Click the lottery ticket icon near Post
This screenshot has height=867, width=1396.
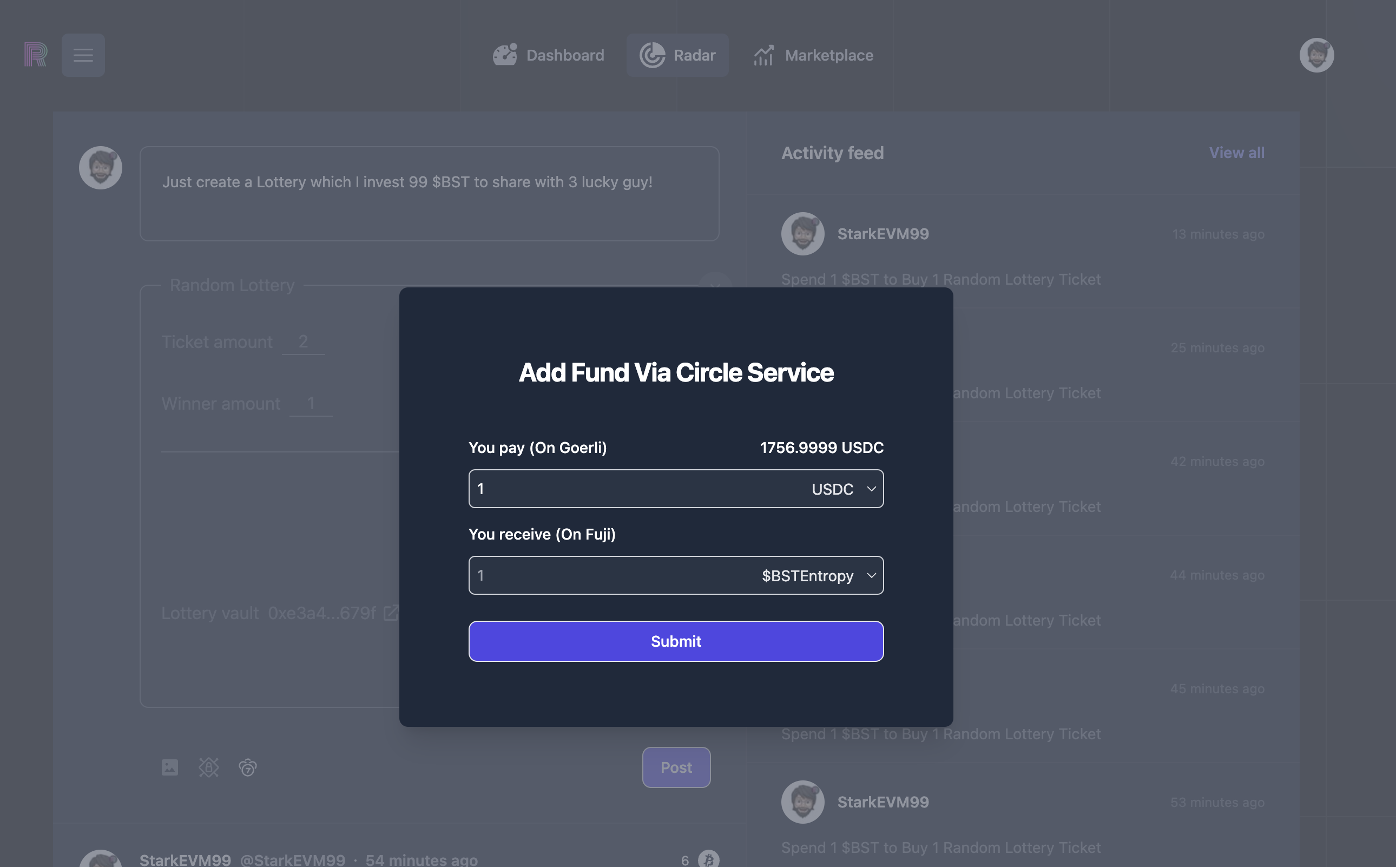point(248,767)
